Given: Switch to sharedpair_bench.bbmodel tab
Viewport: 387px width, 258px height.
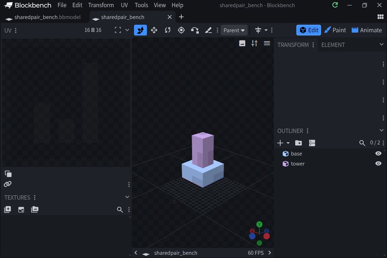Looking at the screenshot, I should click(x=45, y=17).
